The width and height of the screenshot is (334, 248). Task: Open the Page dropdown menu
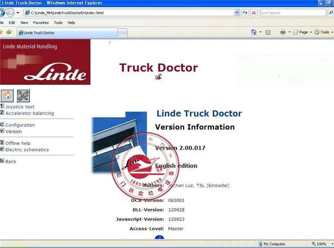[x=302, y=32]
